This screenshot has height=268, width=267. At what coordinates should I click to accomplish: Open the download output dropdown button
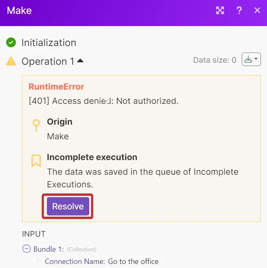251,59
